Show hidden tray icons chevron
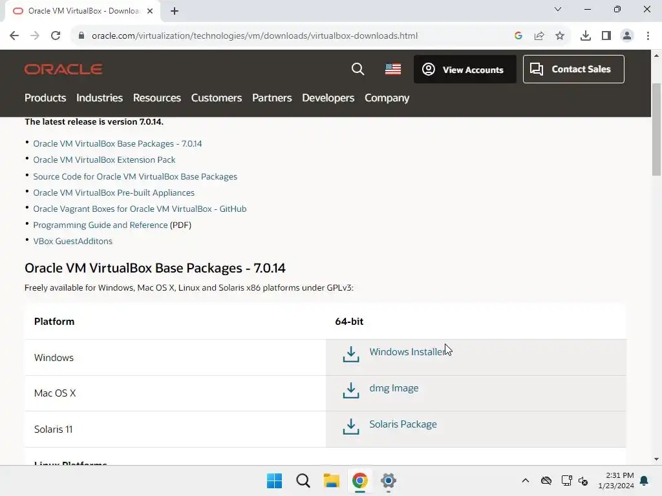 pyautogui.click(x=526, y=480)
